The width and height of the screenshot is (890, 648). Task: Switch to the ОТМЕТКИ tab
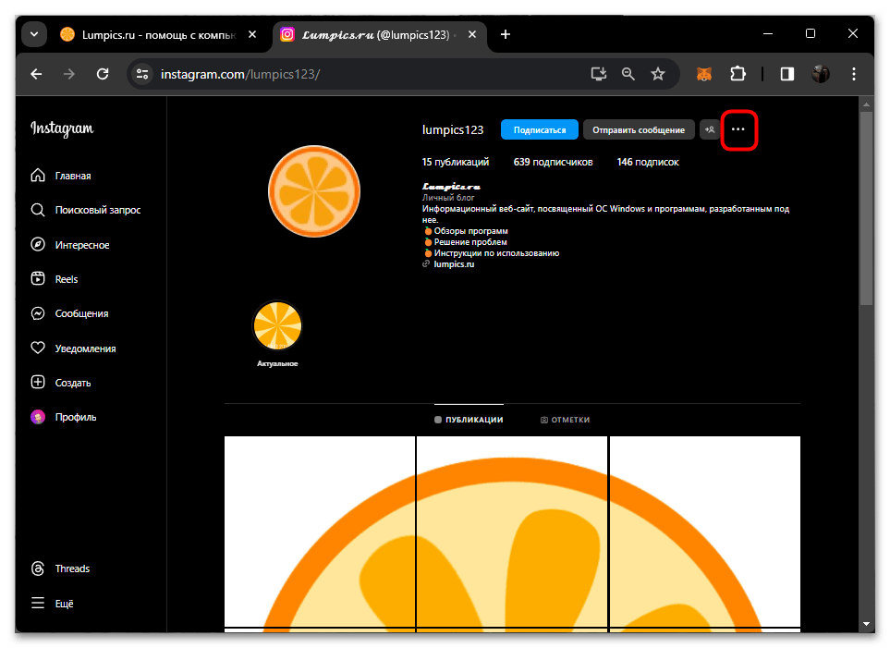click(x=565, y=420)
